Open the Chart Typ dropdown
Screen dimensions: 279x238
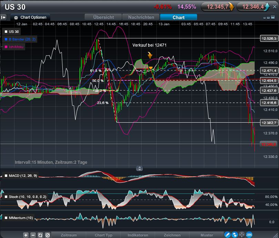[103, 235]
